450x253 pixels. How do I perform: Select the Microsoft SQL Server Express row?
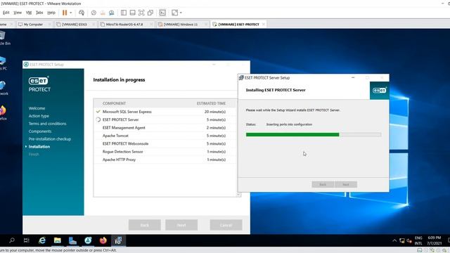tap(165, 112)
